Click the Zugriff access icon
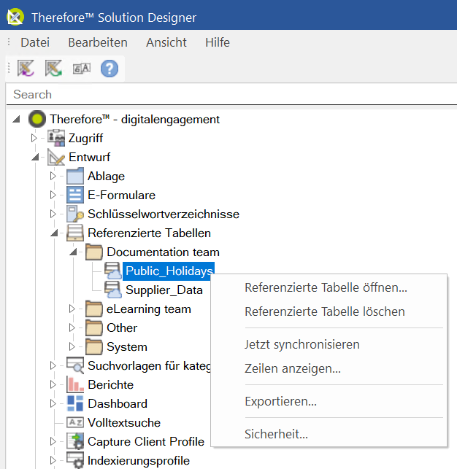 click(x=56, y=138)
